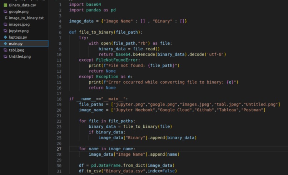
Task: Click the image icon beside google.png
Action: (x=5, y=11)
